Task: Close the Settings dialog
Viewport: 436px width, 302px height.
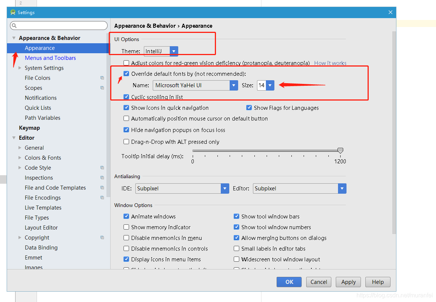Action: (391, 12)
